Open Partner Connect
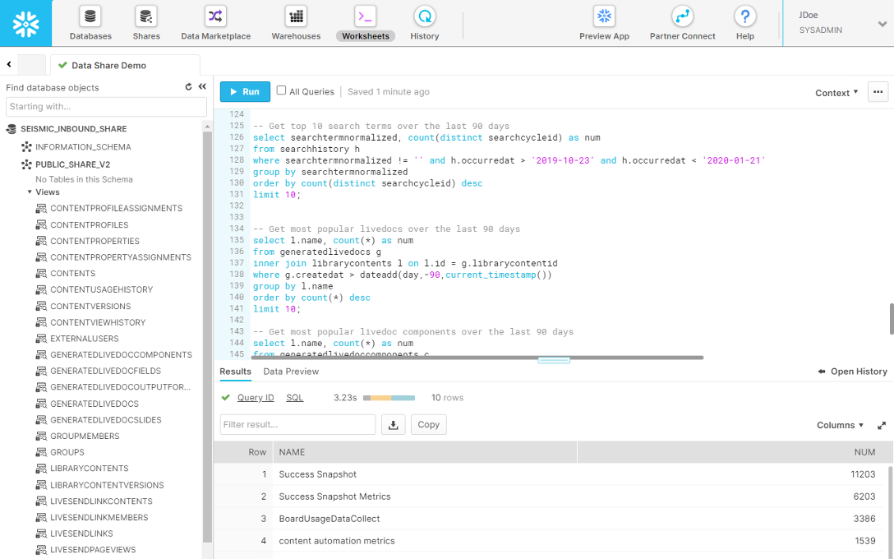Viewport: 894px width, 559px height. pyautogui.click(x=682, y=16)
